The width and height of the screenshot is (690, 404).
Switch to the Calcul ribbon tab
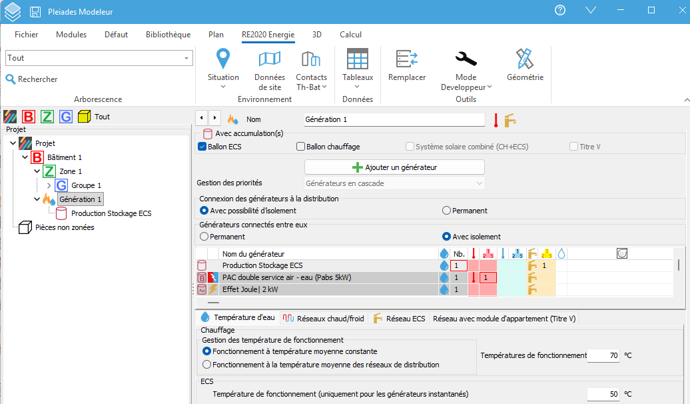click(x=350, y=35)
